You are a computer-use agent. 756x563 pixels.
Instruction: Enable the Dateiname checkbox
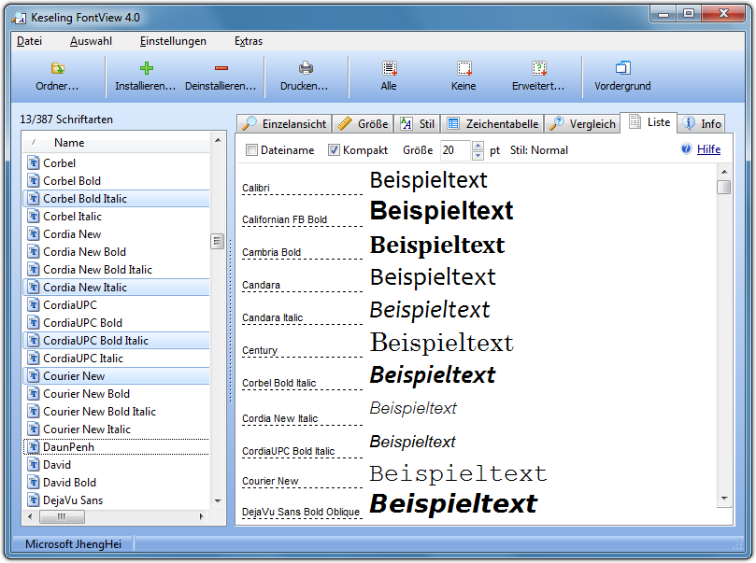(x=250, y=149)
